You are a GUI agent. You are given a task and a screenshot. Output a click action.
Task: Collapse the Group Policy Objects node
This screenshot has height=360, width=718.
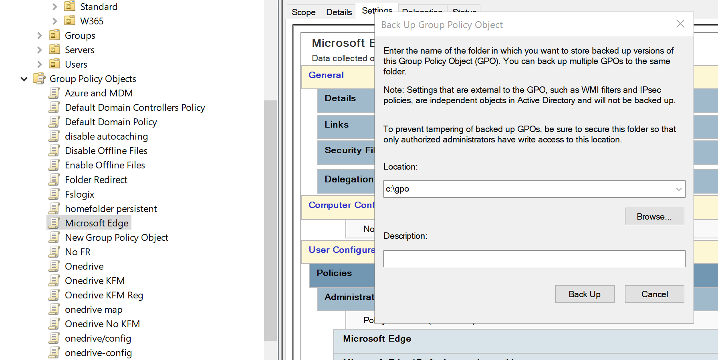click(x=24, y=78)
